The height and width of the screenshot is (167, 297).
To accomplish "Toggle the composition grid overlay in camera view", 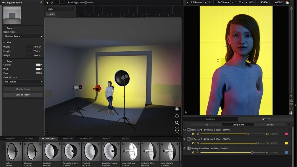I will [x=291, y=100].
